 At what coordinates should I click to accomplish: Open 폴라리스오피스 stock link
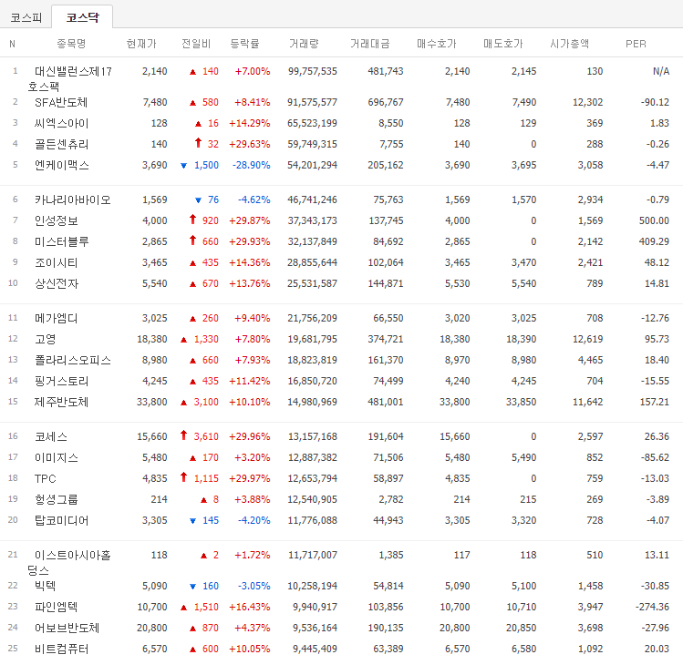pyautogui.click(x=72, y=360)
